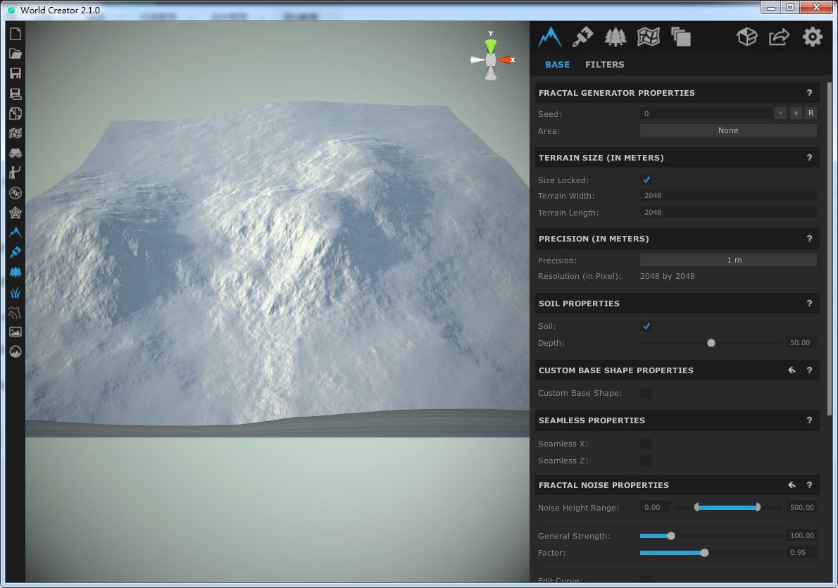Open the three pine trees tab in the top panel
The height and width of the screenshot is (588, 838).
[x=615, y=37]
